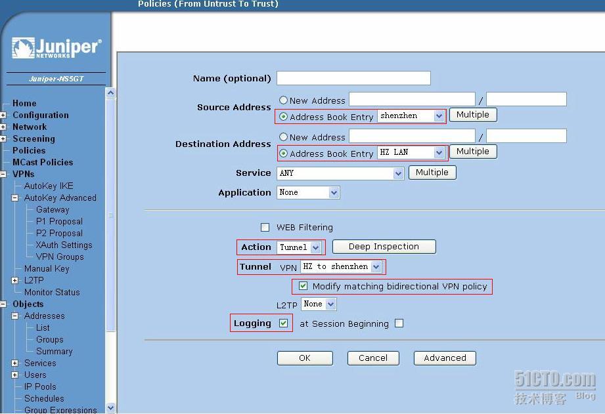The height and width of the screenshot is (414, 605).
Task: Click the OK button
Action: click(305, 358)
